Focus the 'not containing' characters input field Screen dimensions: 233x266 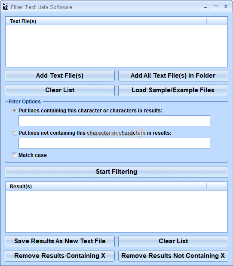point(114,143)
